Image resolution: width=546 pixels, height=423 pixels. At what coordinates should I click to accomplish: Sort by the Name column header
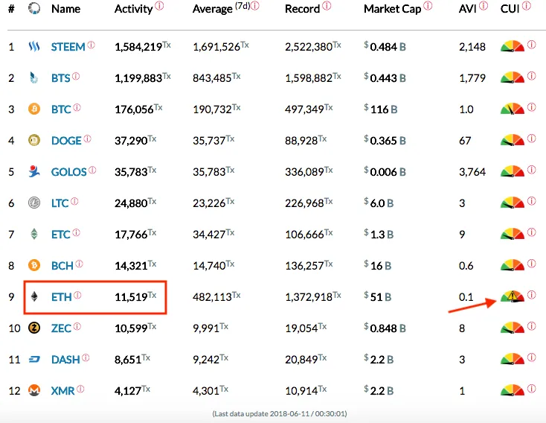[x=65, y=9]
